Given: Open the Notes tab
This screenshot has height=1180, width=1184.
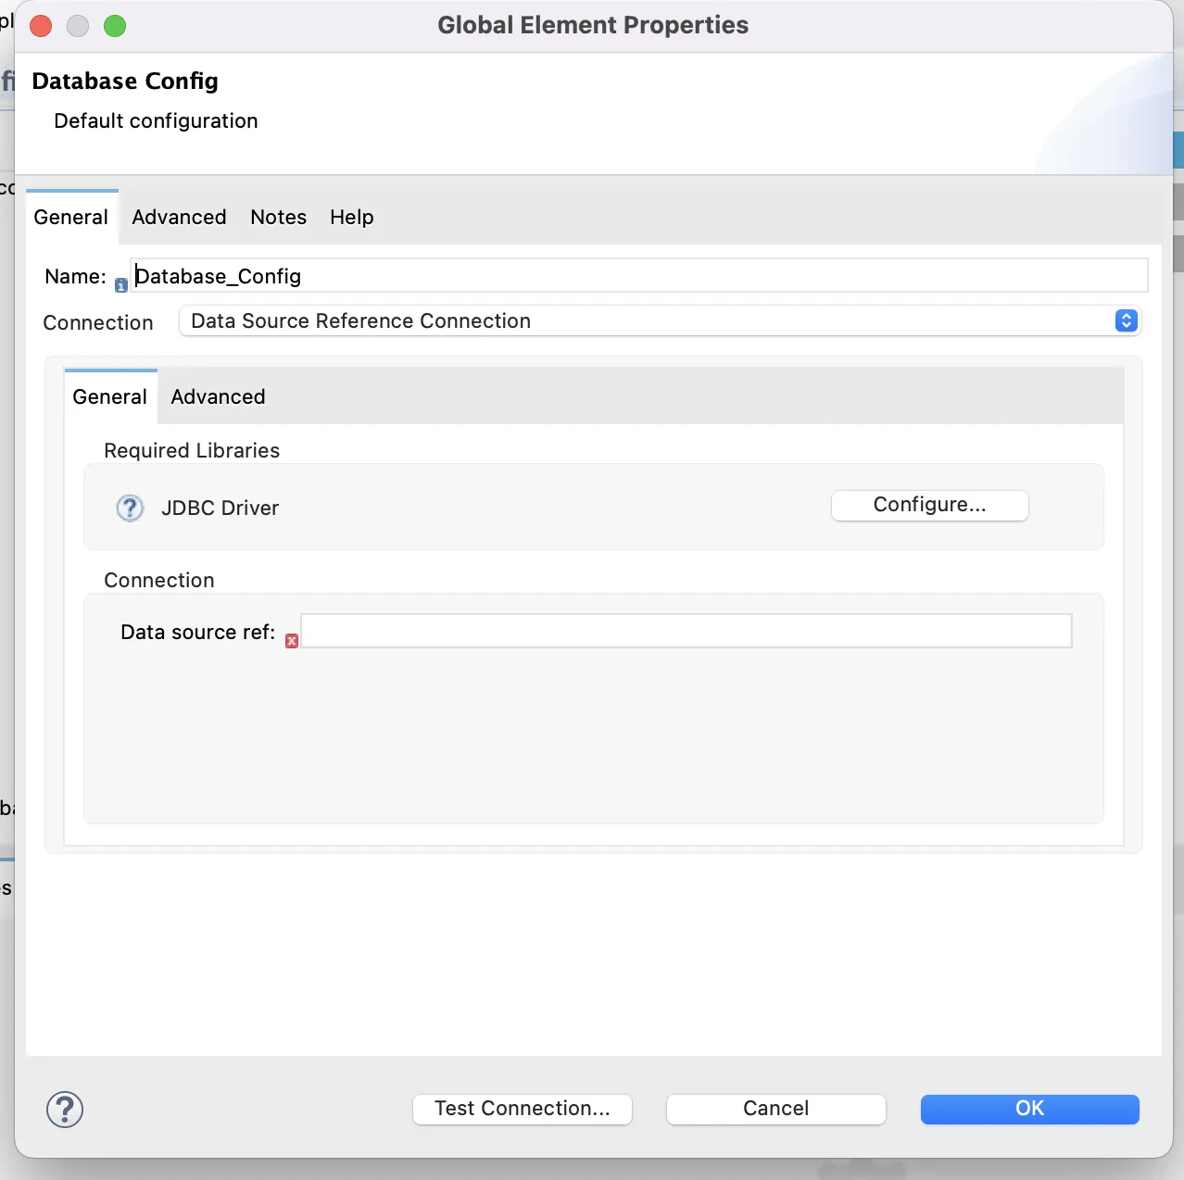Looking at the screenshot, I should click(278, 217).
